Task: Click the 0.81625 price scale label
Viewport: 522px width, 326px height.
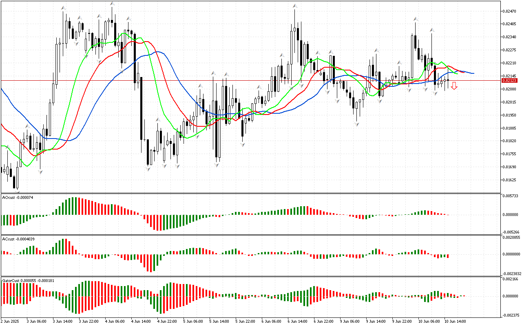Action: [x=509, y=180]
